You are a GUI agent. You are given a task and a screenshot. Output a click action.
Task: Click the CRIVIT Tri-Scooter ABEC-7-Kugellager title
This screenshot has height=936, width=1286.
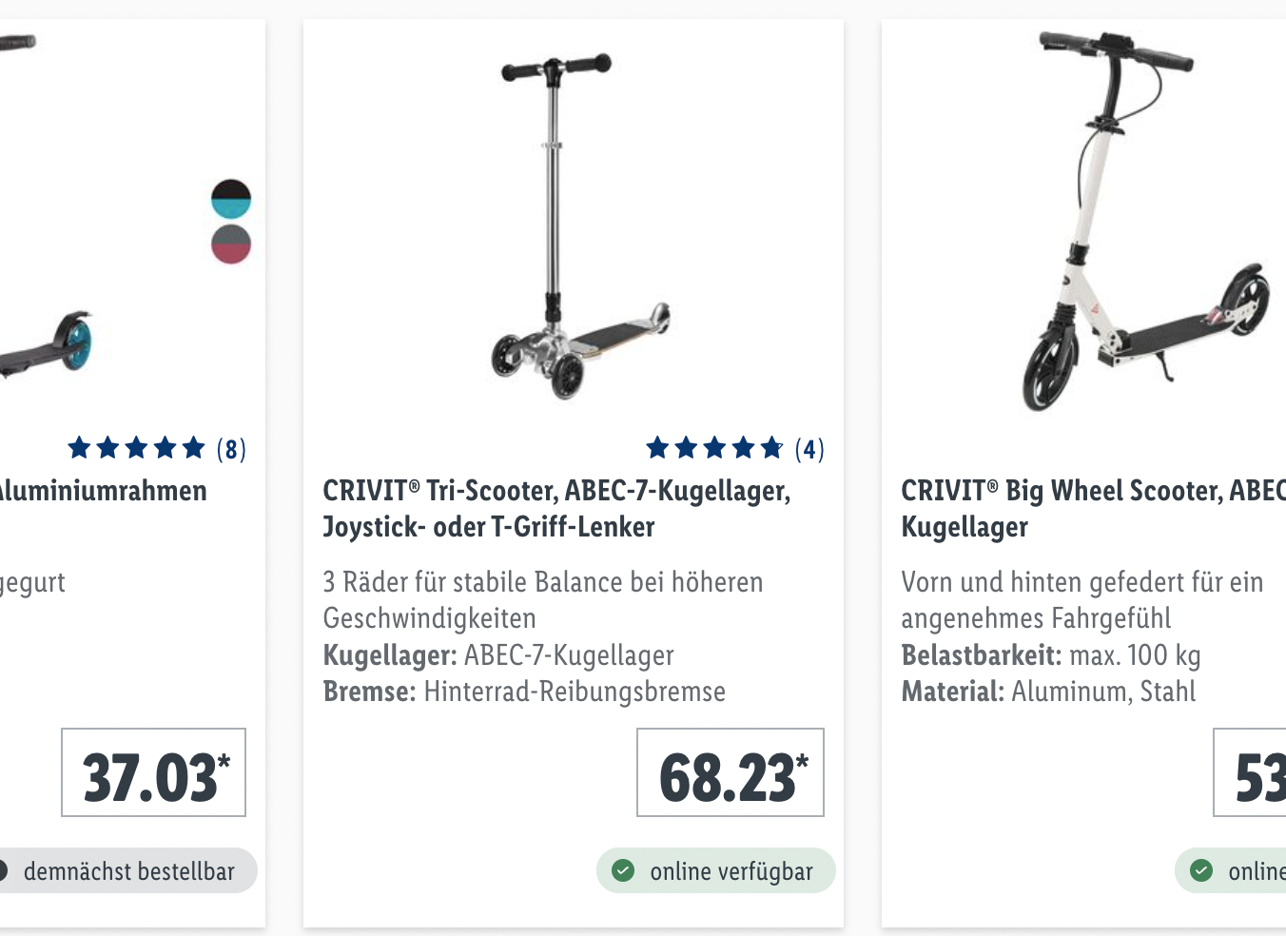click(556, 509)
